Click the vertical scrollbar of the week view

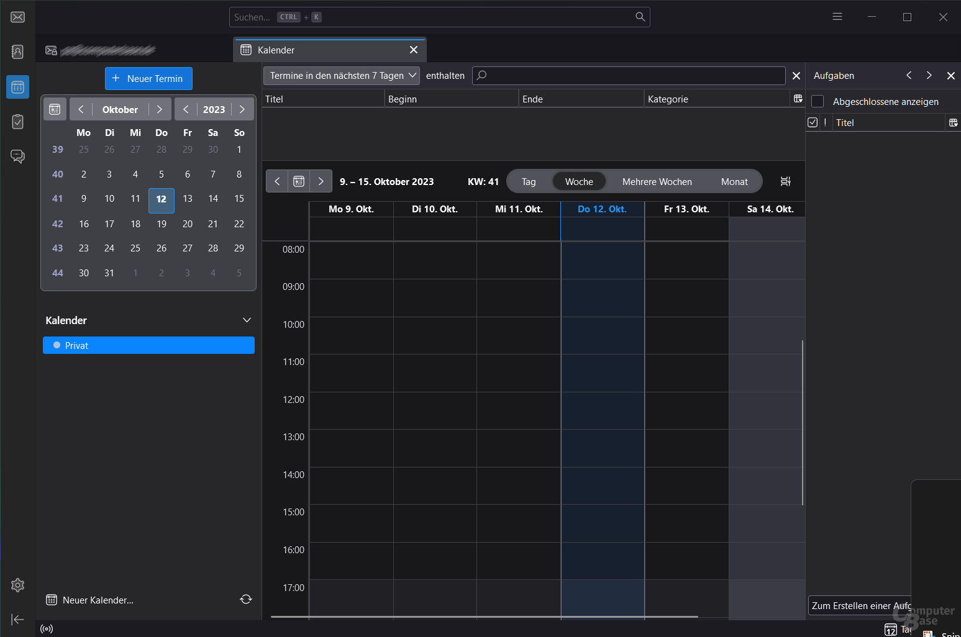coord(803,422)
